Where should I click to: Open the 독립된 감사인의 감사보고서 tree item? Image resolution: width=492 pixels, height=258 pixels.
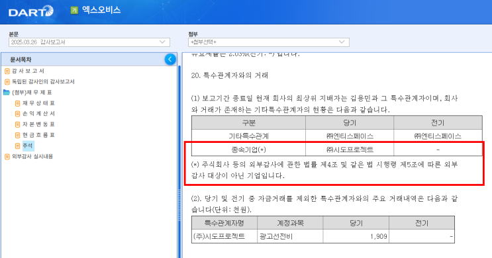point(43,82)
